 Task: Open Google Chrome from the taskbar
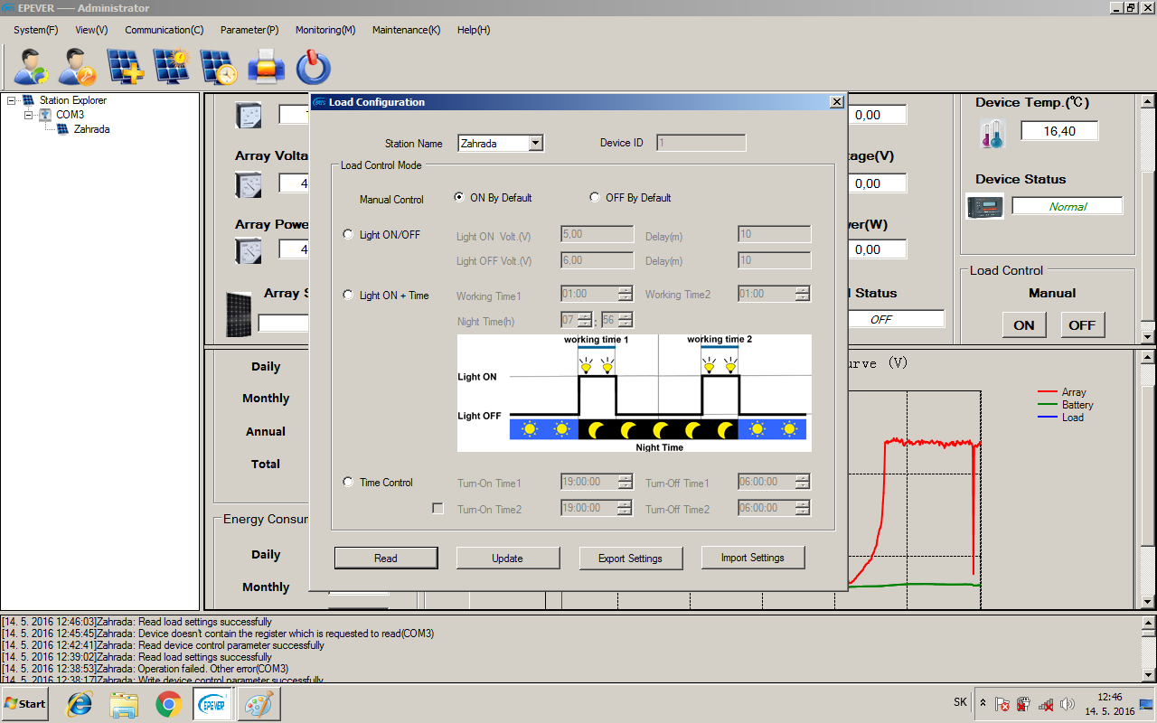point(168,703)
